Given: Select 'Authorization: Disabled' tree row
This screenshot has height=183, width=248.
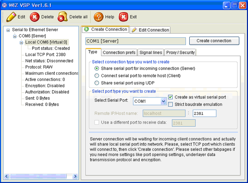Looking at the screenshot, I should 47,92.
